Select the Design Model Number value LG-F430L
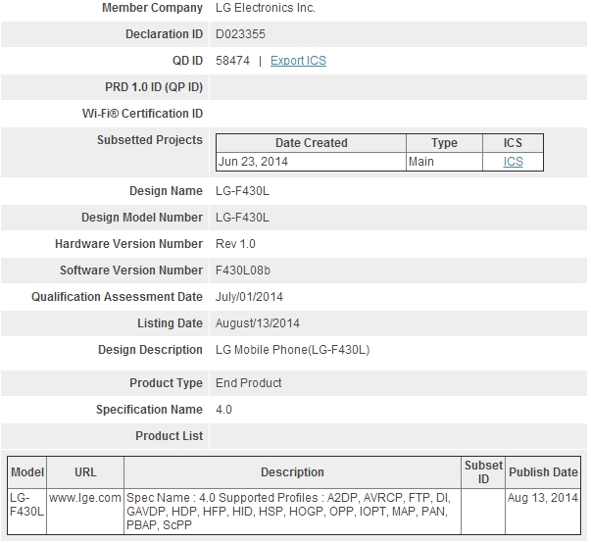This screenshot has width=591, height=543. tap(242, 218)
